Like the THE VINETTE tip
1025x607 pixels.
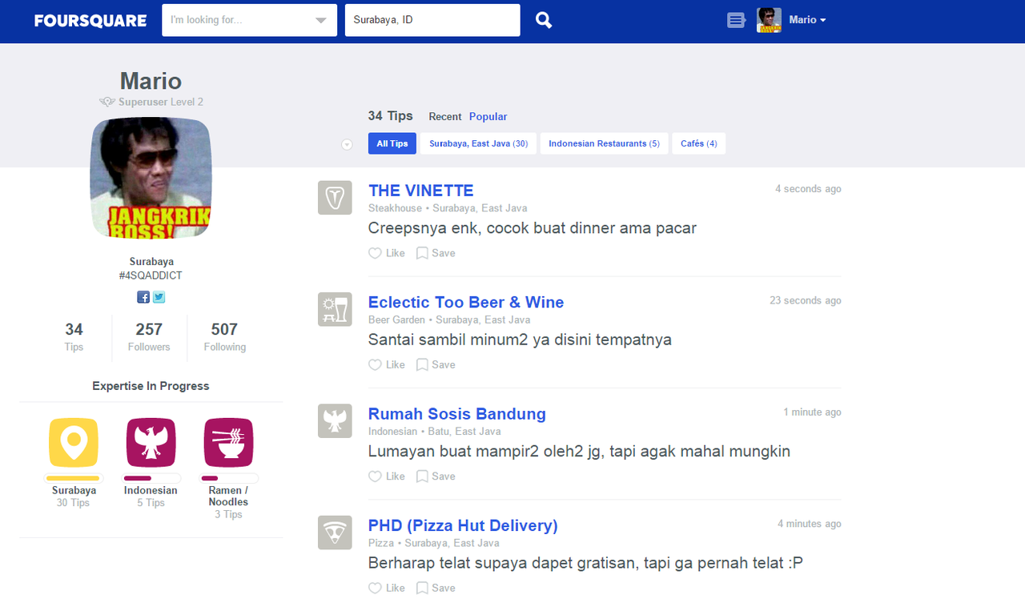387,253
